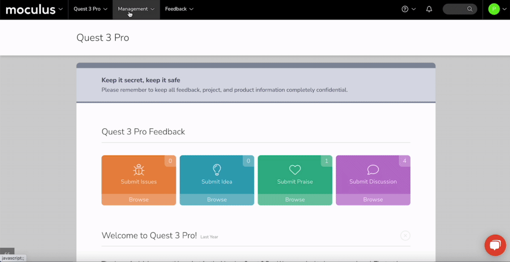Browse under the Submit Praise card

tap(295, 200)
